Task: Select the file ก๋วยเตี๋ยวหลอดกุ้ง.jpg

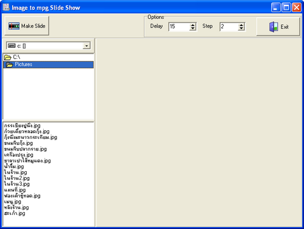Action: click(27, 132)
